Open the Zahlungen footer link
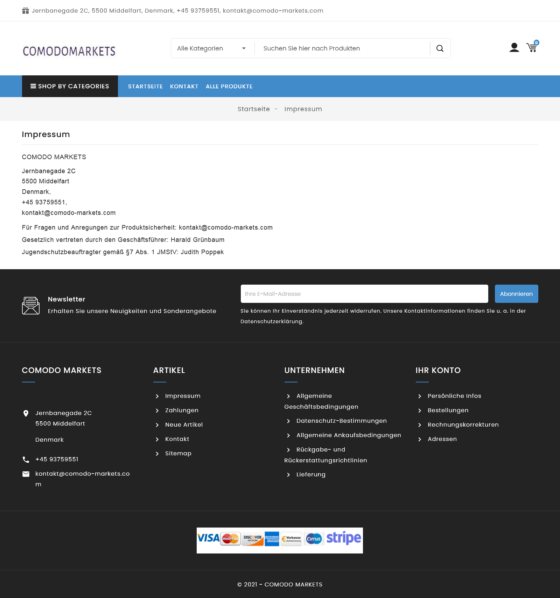The height and width of the screenshot is (598, 560). coord(182,410)
